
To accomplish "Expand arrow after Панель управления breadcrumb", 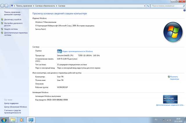I will (x=34, y=6).
